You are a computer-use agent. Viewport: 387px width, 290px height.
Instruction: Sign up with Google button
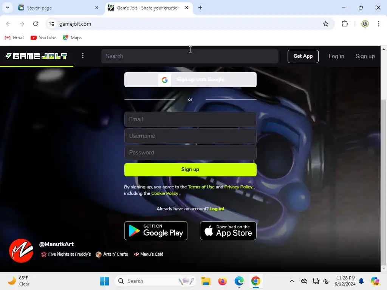(x=190, y=80)
